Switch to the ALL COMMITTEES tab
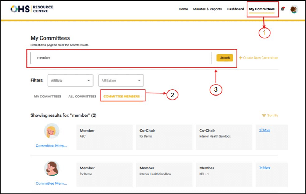Viewport: 306px width, 194px height. point(82,97)
